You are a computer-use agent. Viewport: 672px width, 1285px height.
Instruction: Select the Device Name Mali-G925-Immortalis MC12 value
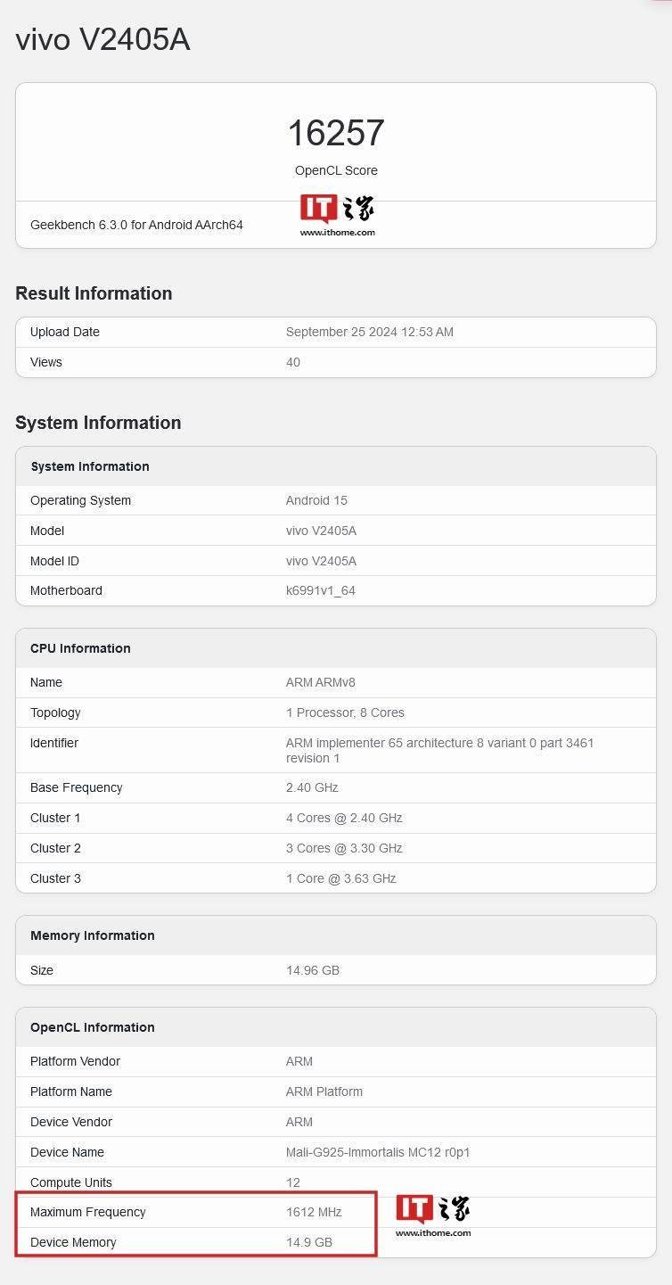click(378, 1152)
